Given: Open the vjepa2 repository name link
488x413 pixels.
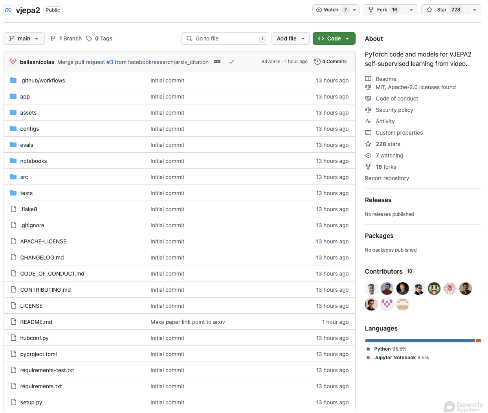Looking at the screenshot, I should coord(28,10).
